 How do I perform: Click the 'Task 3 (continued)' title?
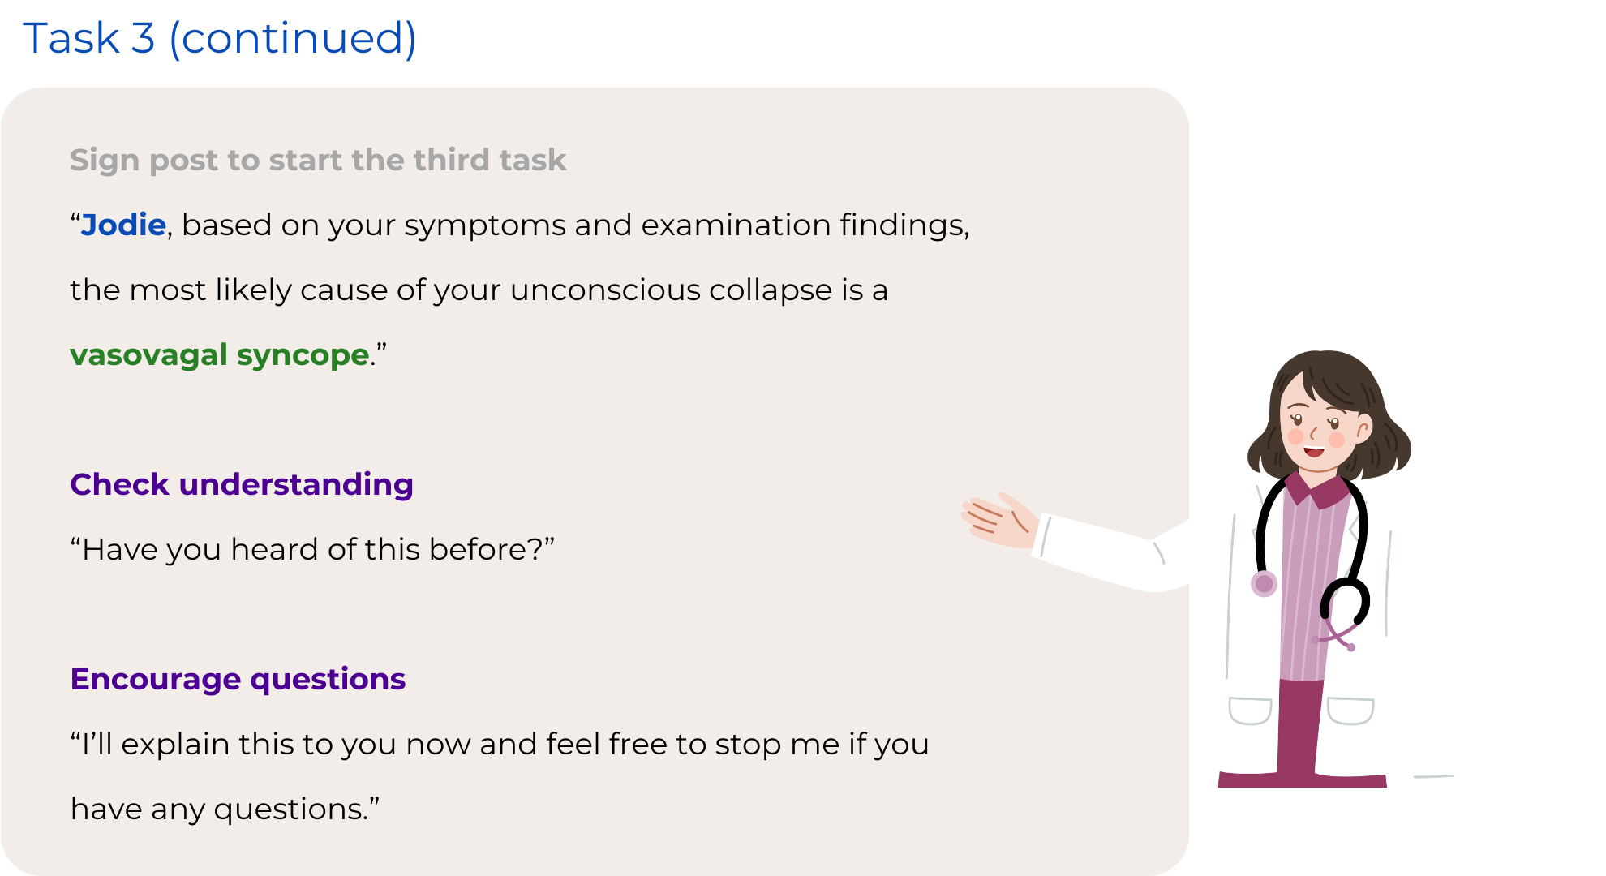coord(220,38)
